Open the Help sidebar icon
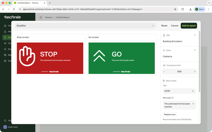Screen dimensions: 212x132 coord(5,121)
